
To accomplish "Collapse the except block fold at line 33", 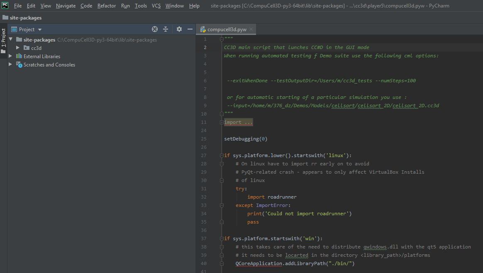I will (222, 205).
